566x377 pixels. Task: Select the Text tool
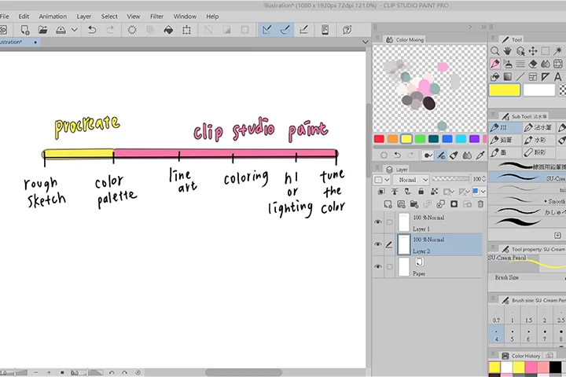pyautogui.click(x=558, y=77)
